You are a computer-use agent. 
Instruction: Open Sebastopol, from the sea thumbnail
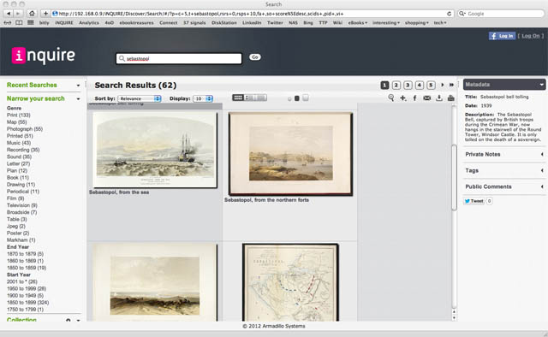[155, 150]
